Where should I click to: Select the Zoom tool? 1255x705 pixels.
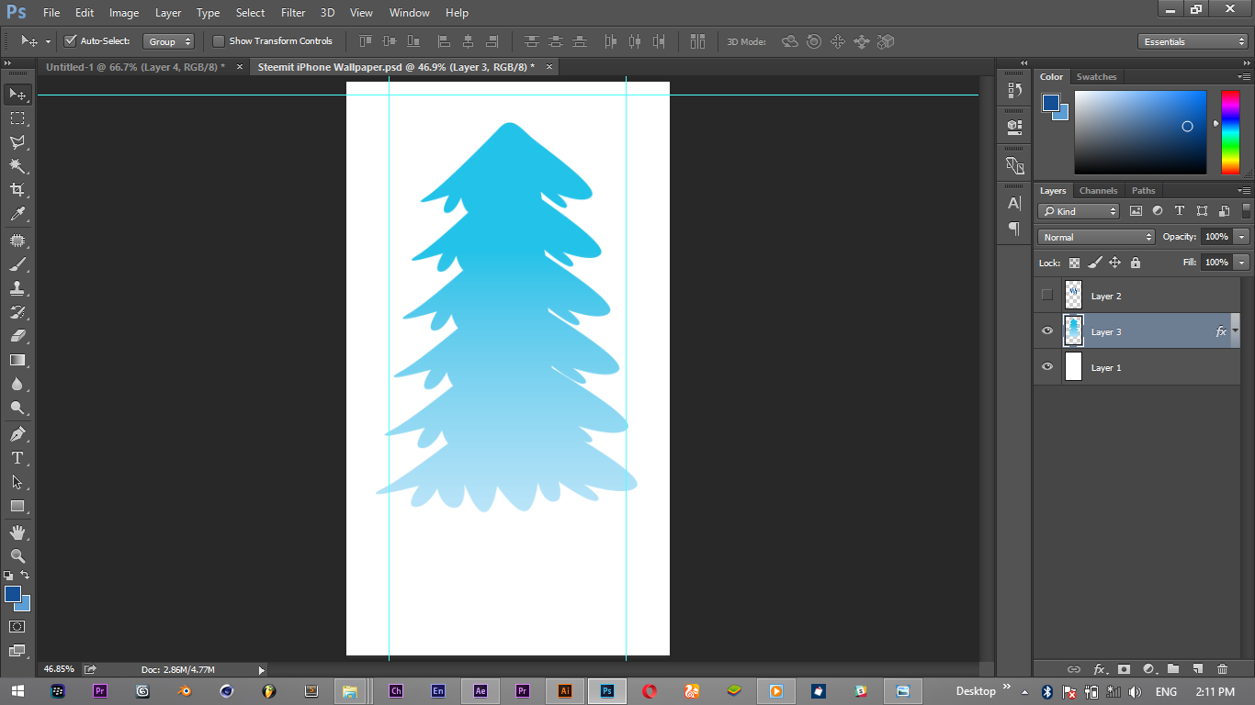click(x=17, y=556)
